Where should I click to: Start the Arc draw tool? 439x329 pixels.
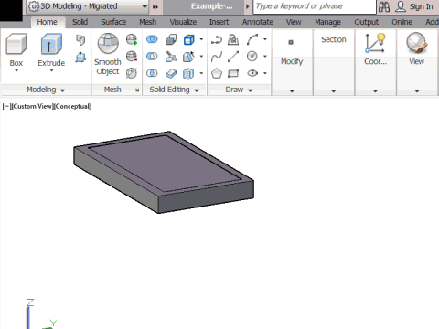[x=252, y=39]
